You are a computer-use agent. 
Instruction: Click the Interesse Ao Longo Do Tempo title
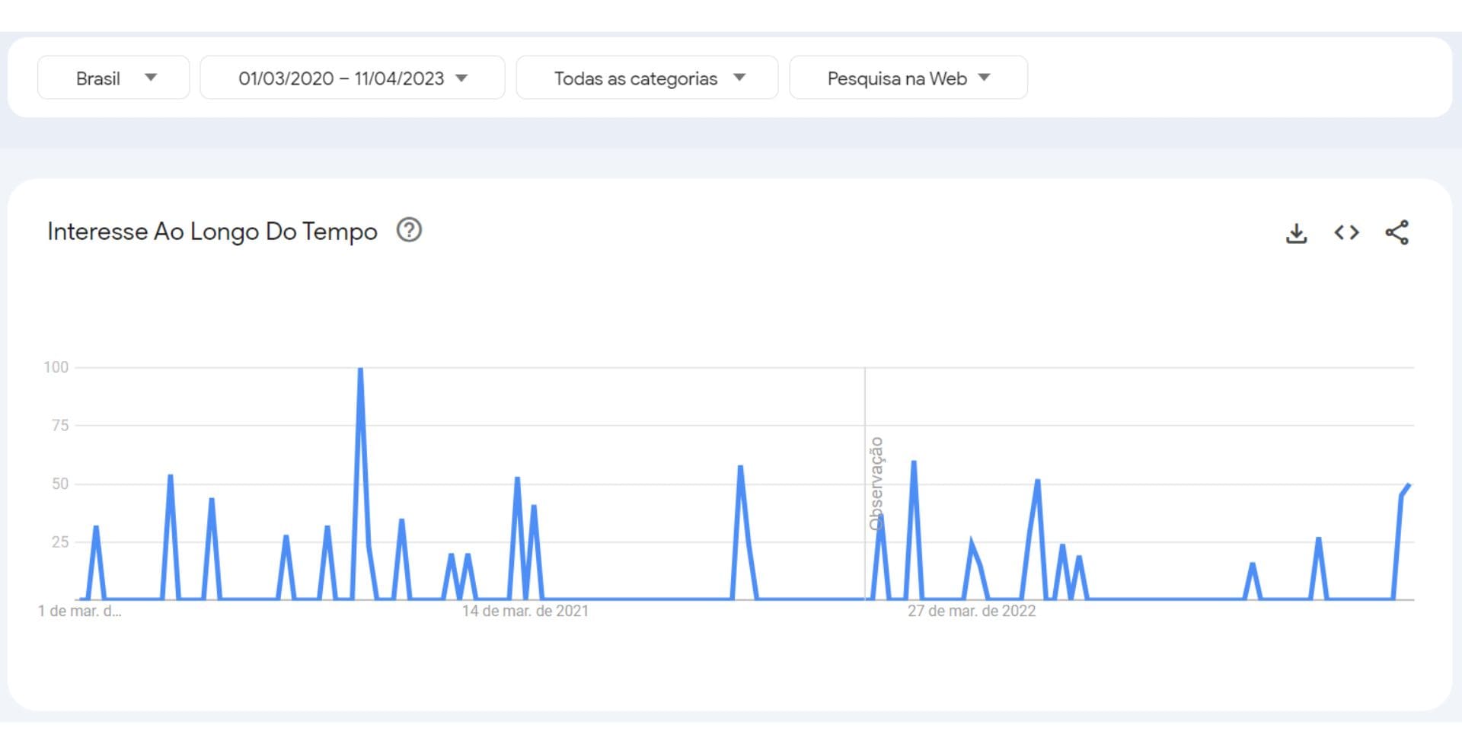(x=212, y=232)
